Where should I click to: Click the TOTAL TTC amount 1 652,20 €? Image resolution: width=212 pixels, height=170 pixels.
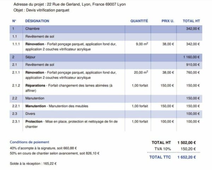(187, 157)
